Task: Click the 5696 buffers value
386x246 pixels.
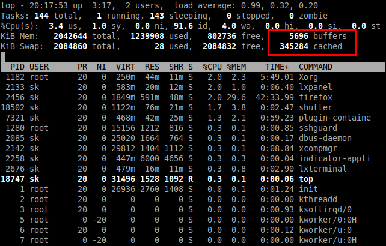Action: (x=299, y=36)
